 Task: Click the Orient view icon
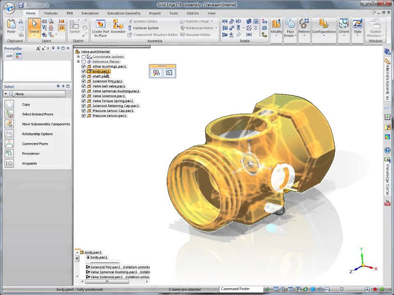pyautogui.click(x=344, y=24)
